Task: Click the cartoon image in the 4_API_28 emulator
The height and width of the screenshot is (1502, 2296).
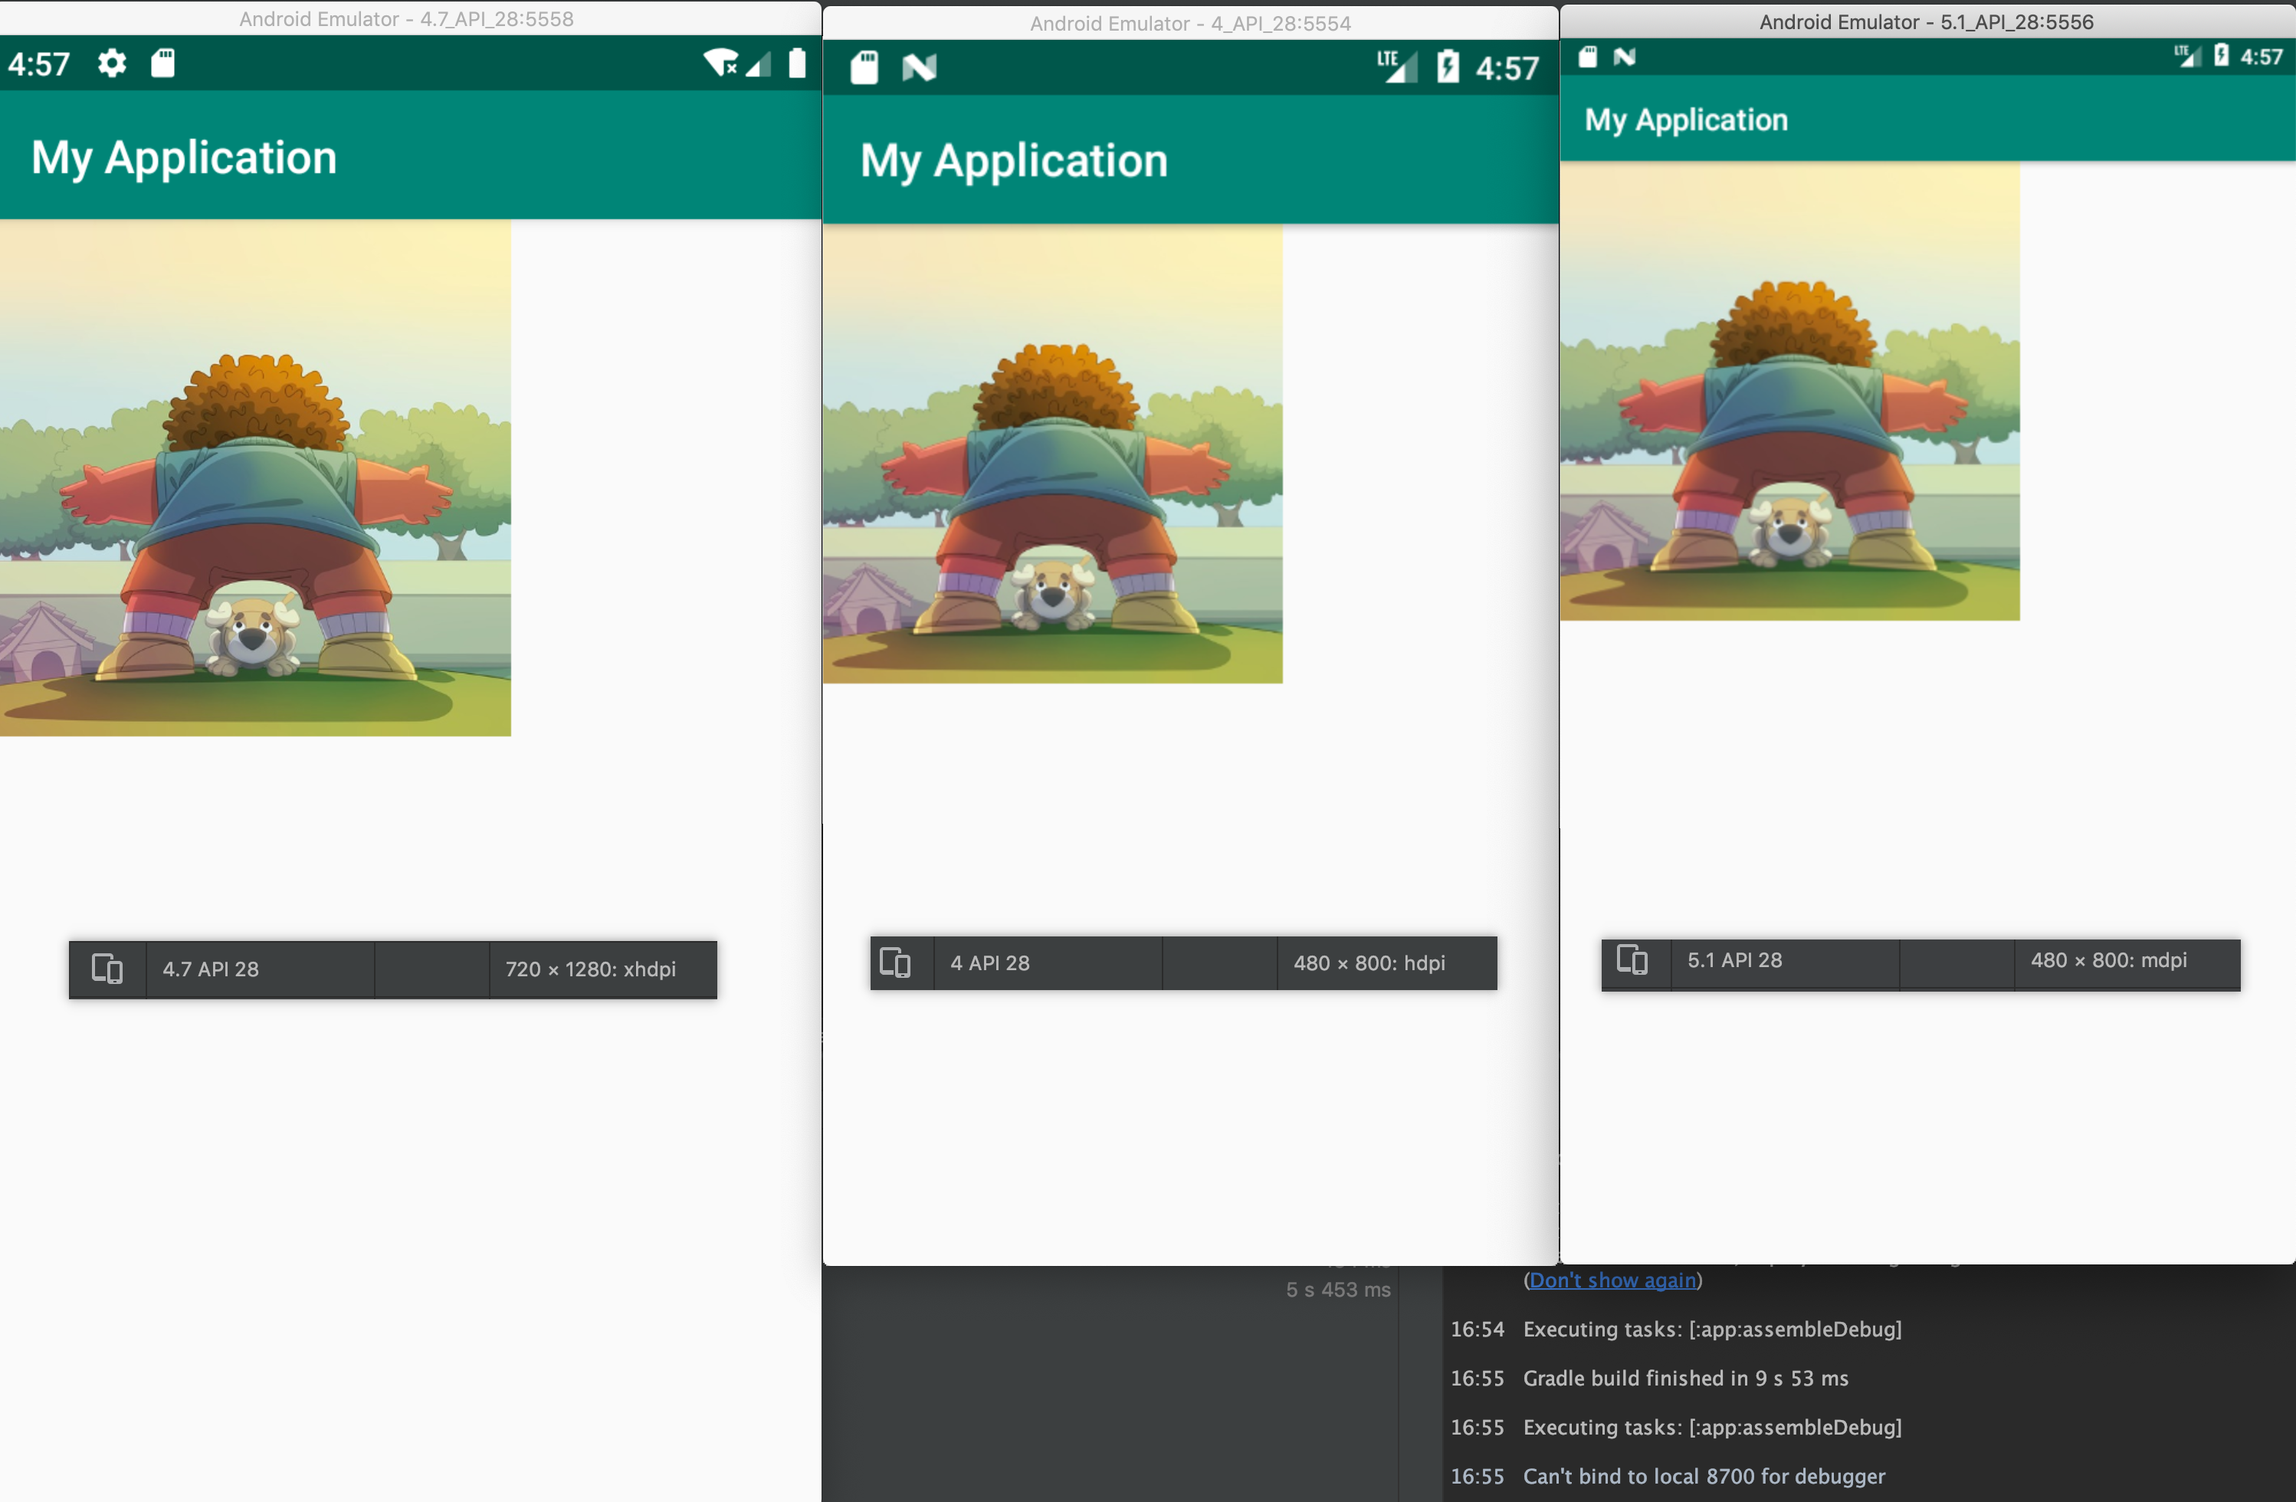Action: click(x=1052, y=454)
